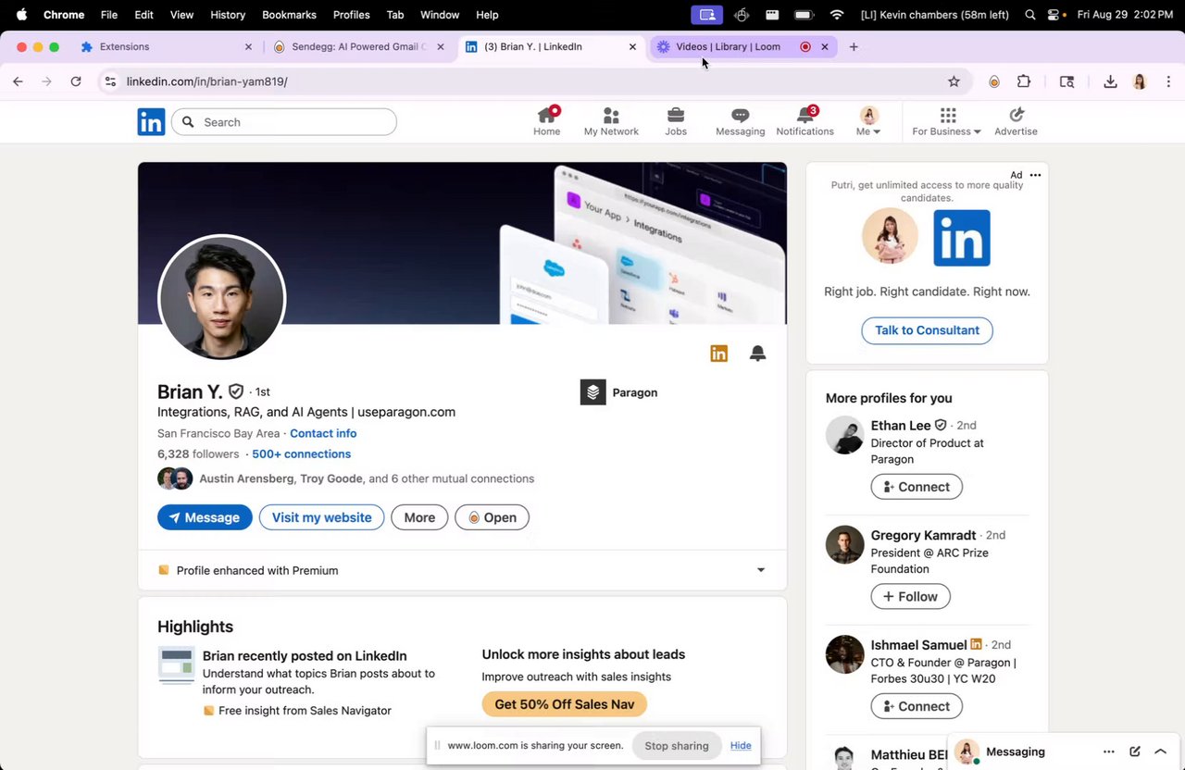Screen dimensions: 1185x770
Task: Click Talk to Consultant button
Action: (927, 330)
